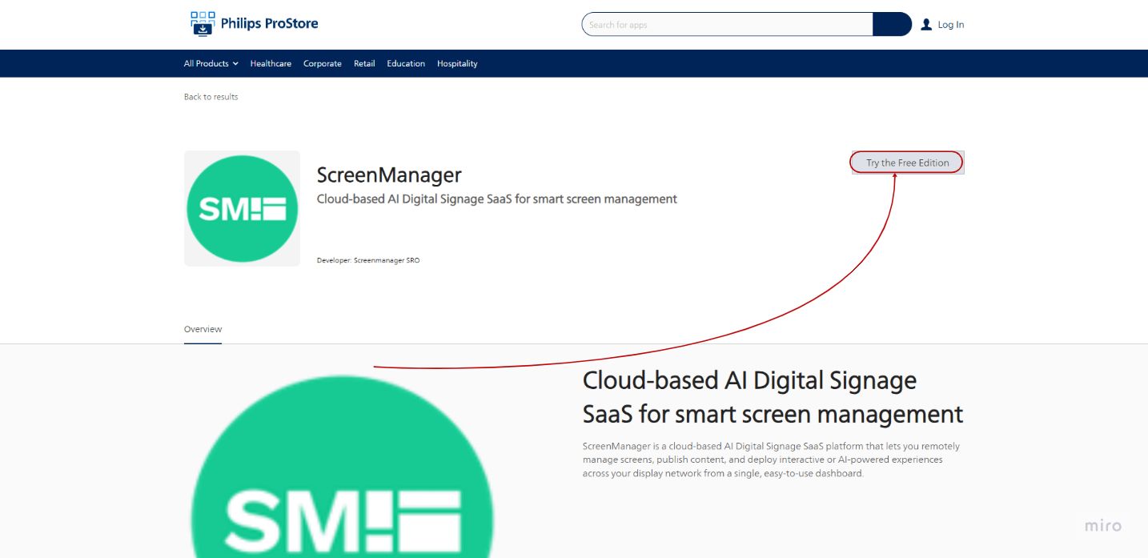Click the ScreenManager title text
1148x558 pixels.
(389, 175)
